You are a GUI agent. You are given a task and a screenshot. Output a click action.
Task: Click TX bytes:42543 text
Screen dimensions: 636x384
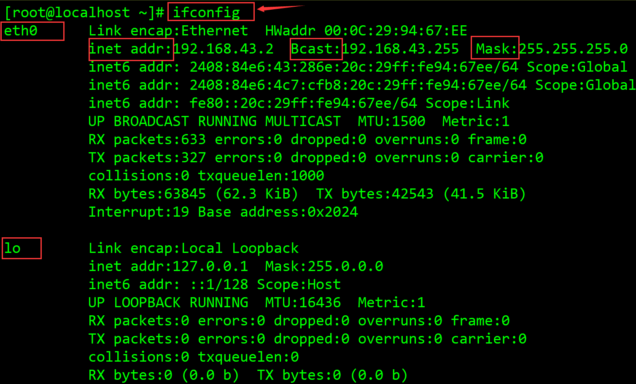[x=375, y=194]
